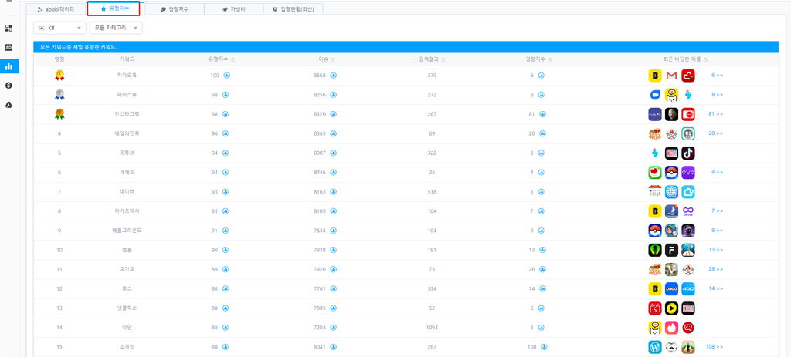
Task: Click the keyword 카카오톡
Action: pyautogui.click(x=127, y=76)
